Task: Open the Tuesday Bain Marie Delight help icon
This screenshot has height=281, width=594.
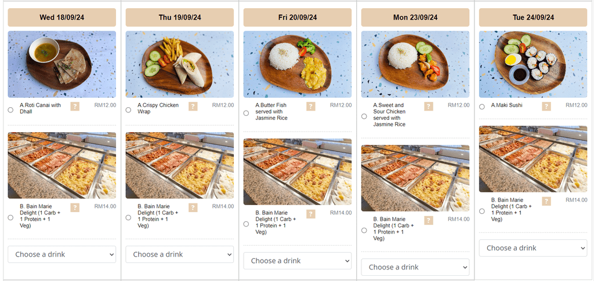Action: tap(546, 201)
